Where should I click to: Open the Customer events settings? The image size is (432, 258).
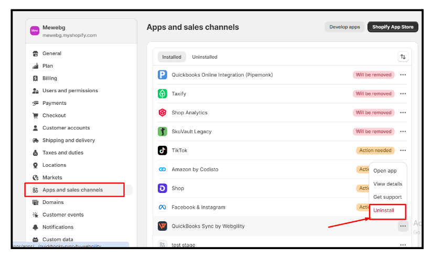[63, 214]
